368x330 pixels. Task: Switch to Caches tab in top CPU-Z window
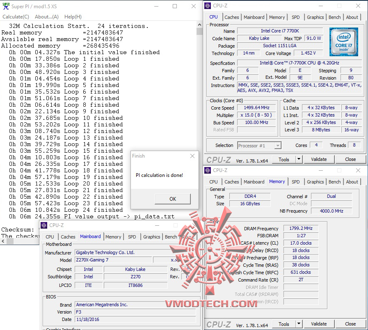pos(232,17)
